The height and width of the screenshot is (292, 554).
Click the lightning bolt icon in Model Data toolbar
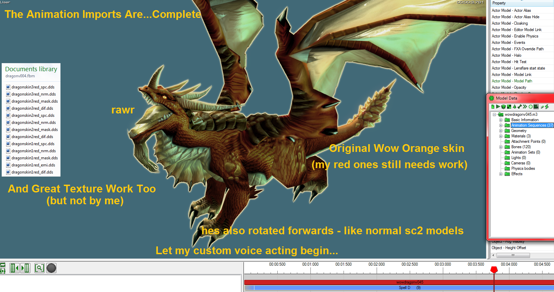click(x=547, y=107)
